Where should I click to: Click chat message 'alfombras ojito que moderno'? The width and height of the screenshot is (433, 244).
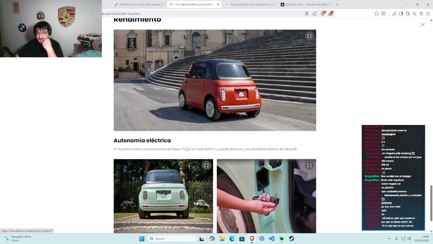tap(398, 218)
